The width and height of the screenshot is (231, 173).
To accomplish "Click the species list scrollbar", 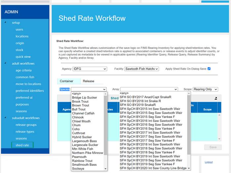I will 106,132.
